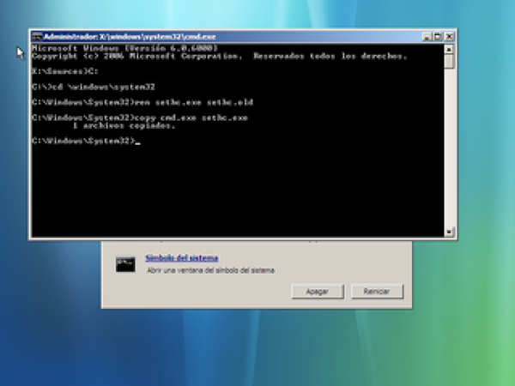Click the Apagar button
The image size is (515, 386).
pos(318,292)
